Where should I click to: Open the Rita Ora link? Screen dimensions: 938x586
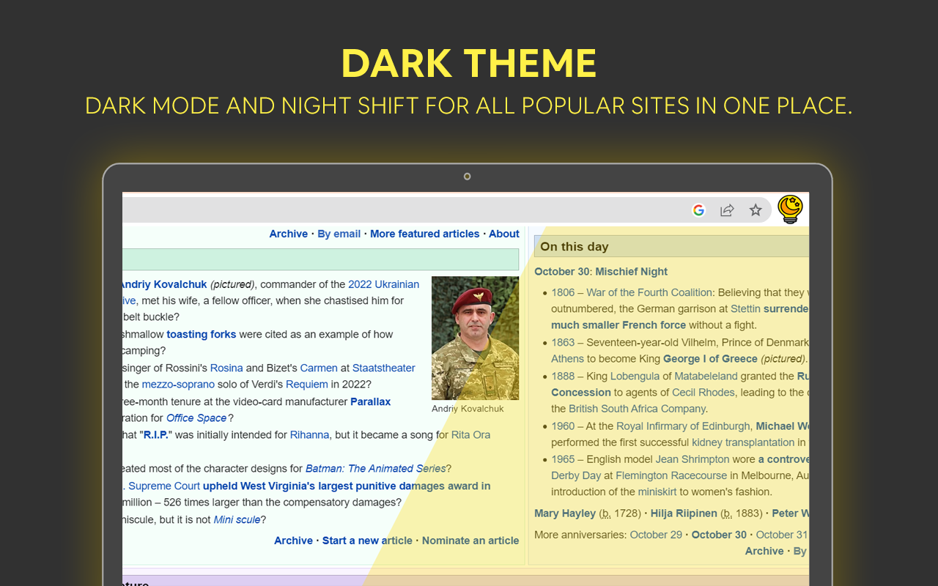[470, 434]
